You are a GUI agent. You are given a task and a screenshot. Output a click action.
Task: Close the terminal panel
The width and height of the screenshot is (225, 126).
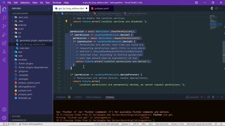coord(222,97)
